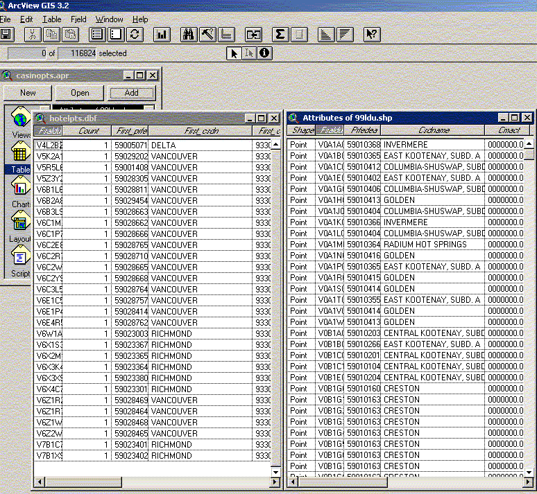The height and width of the screenshot is (494, 537).
Task: Click the context Help icon
Action: click(x=372, y=34)
